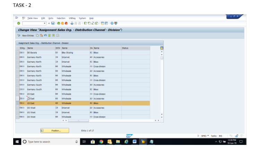
Task: Open the Table View menu
Action: pyautogui.click(x=33, y=18)
